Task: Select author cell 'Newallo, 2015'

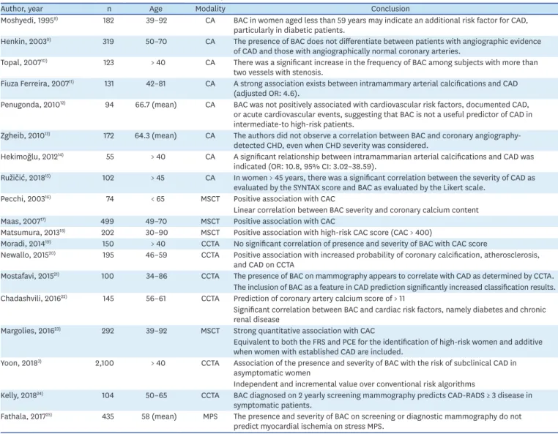Action: (28, 255)
